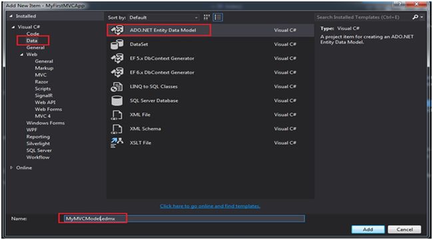Select the SQL Server Database icon
The width and height of the screenshot is (433, 240).
pos(117,100)
